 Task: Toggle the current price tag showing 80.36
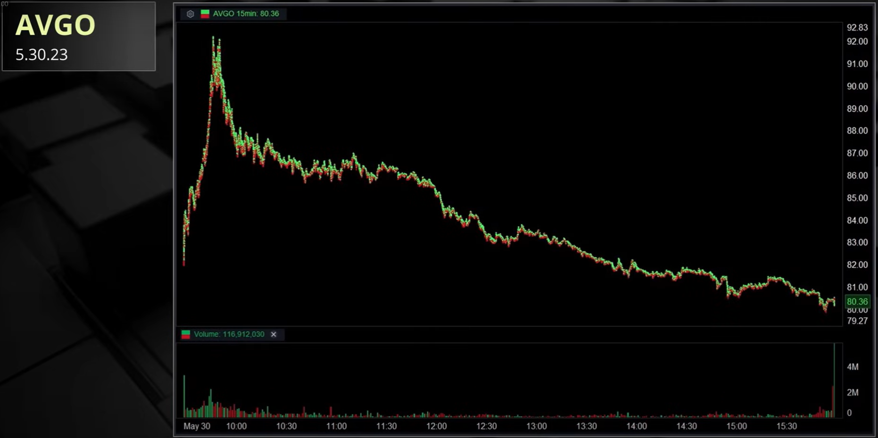tap(857, 301)
